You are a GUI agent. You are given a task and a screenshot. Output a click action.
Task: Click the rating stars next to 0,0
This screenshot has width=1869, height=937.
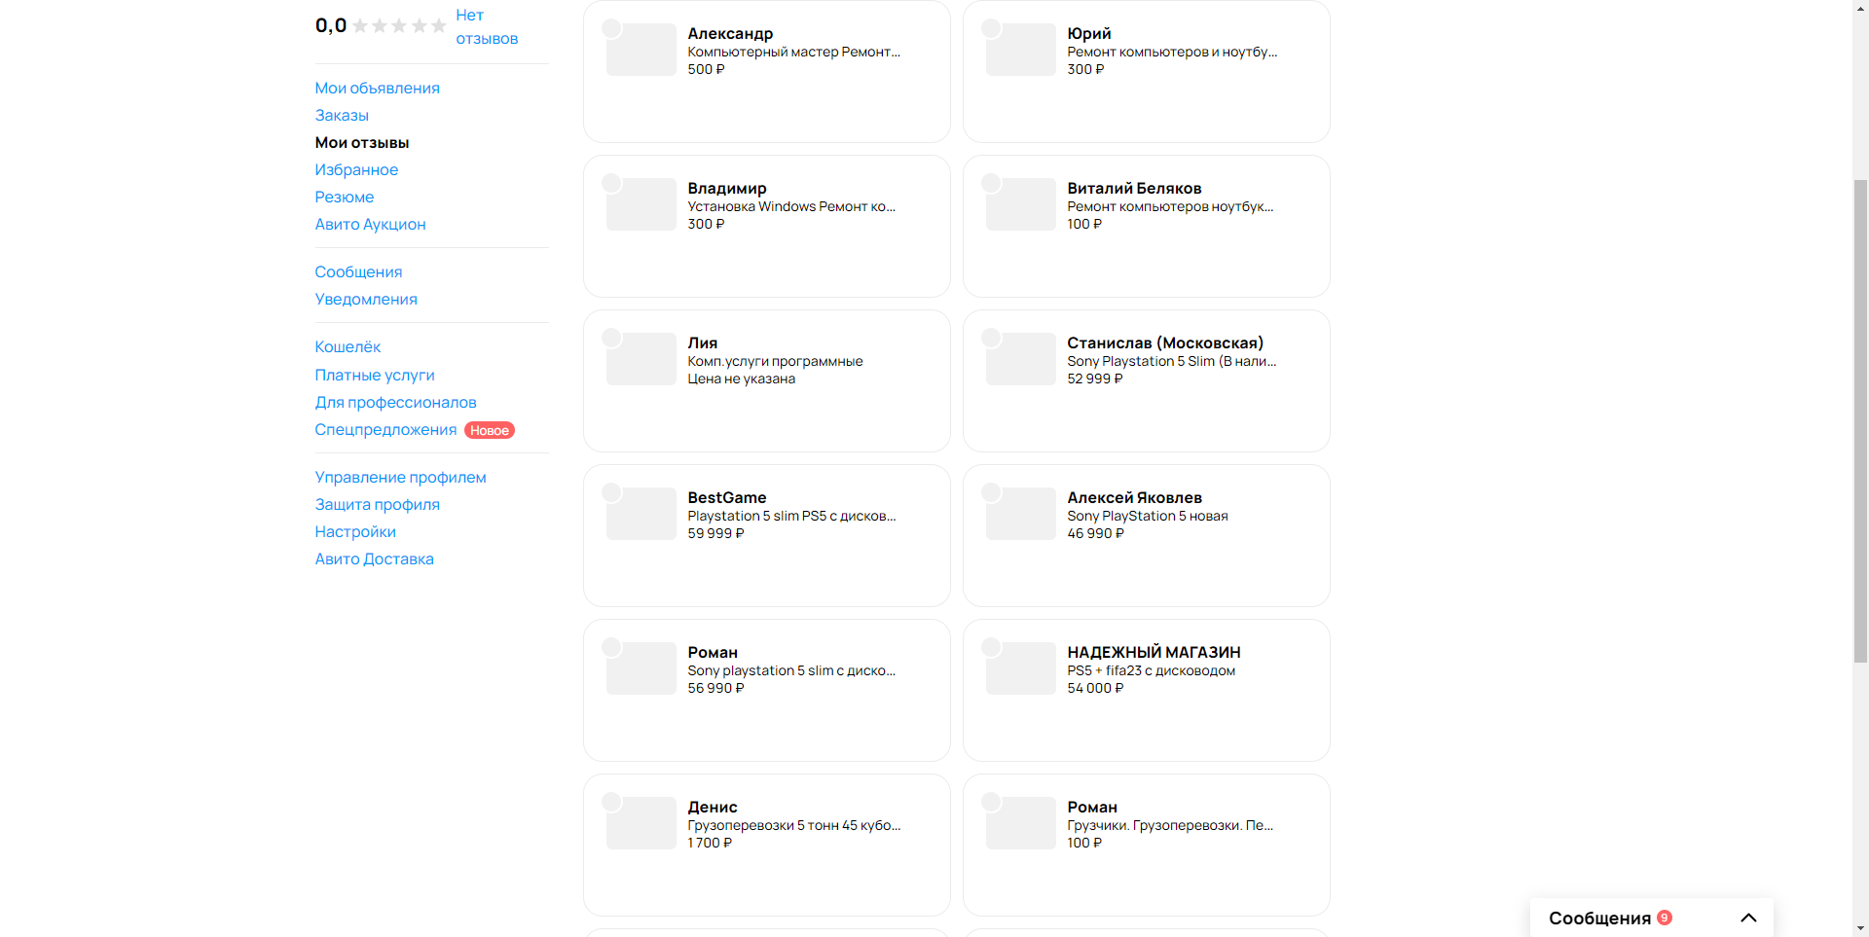pyautogui.click(x=399, y=26)
